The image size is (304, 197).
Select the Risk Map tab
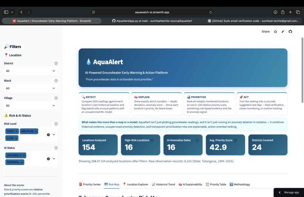tap(112, 185)
